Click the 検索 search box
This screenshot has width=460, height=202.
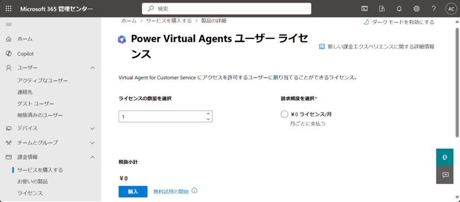tap(226, 9)
